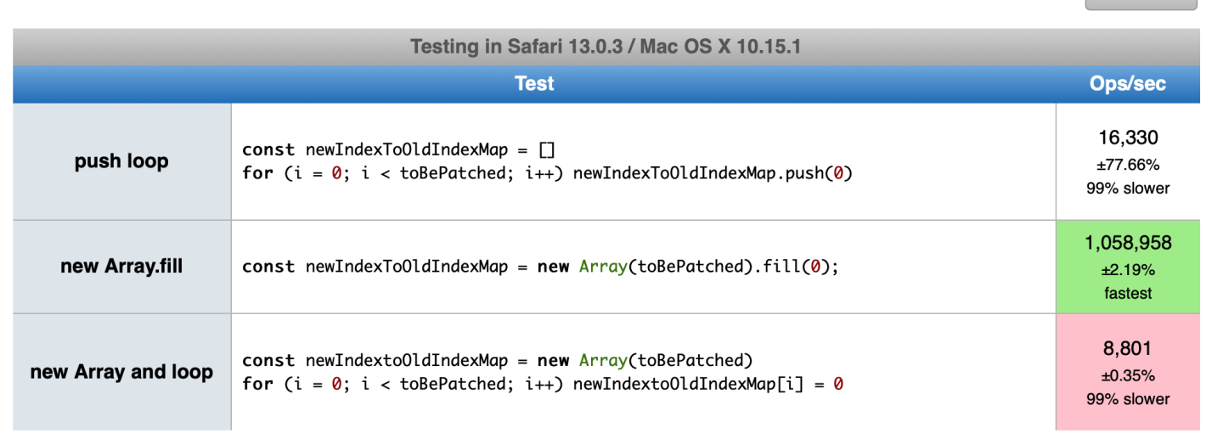
Task: Click the green 1,058,958 fastest result cell
Action: 1128,267
